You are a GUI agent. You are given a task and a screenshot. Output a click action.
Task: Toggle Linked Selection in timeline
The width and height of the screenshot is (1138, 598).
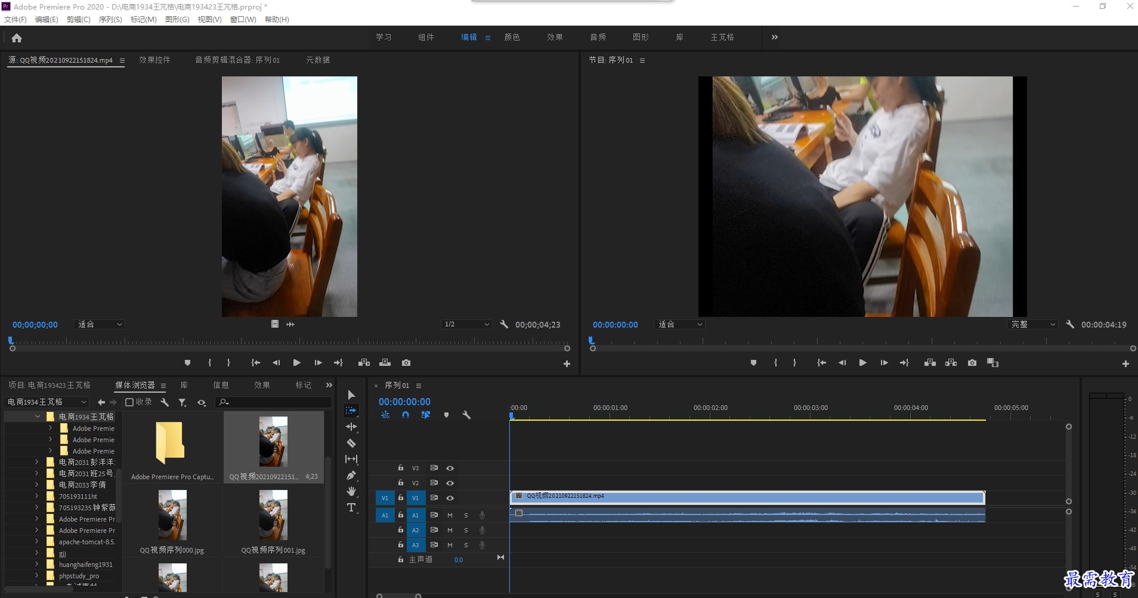coord(425,415)
